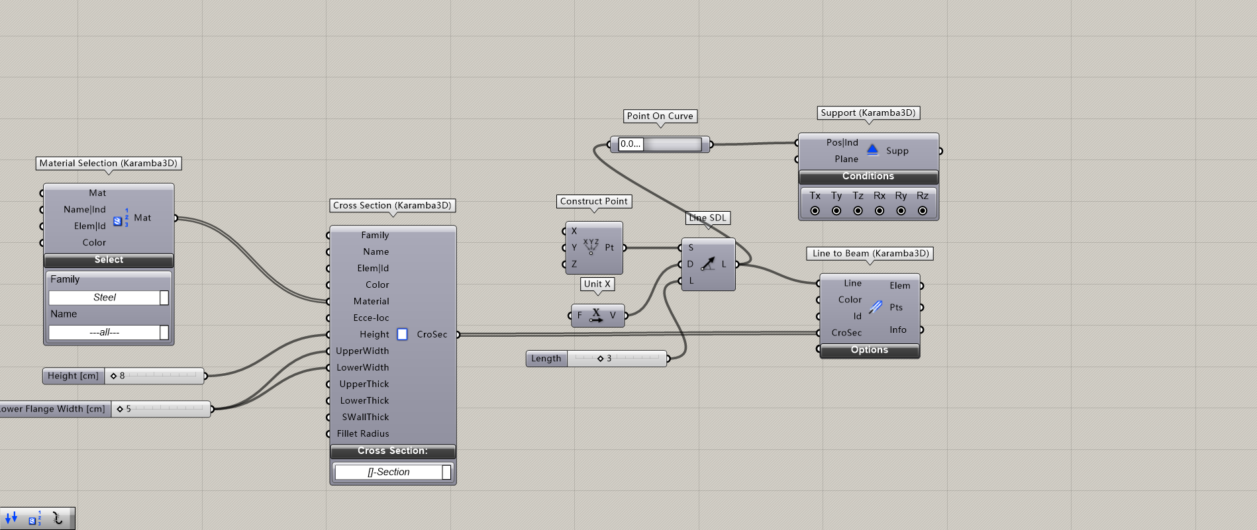The image size is (1257, 530).
Task: Toggle the Ry rotation condition
Action: 901,210
